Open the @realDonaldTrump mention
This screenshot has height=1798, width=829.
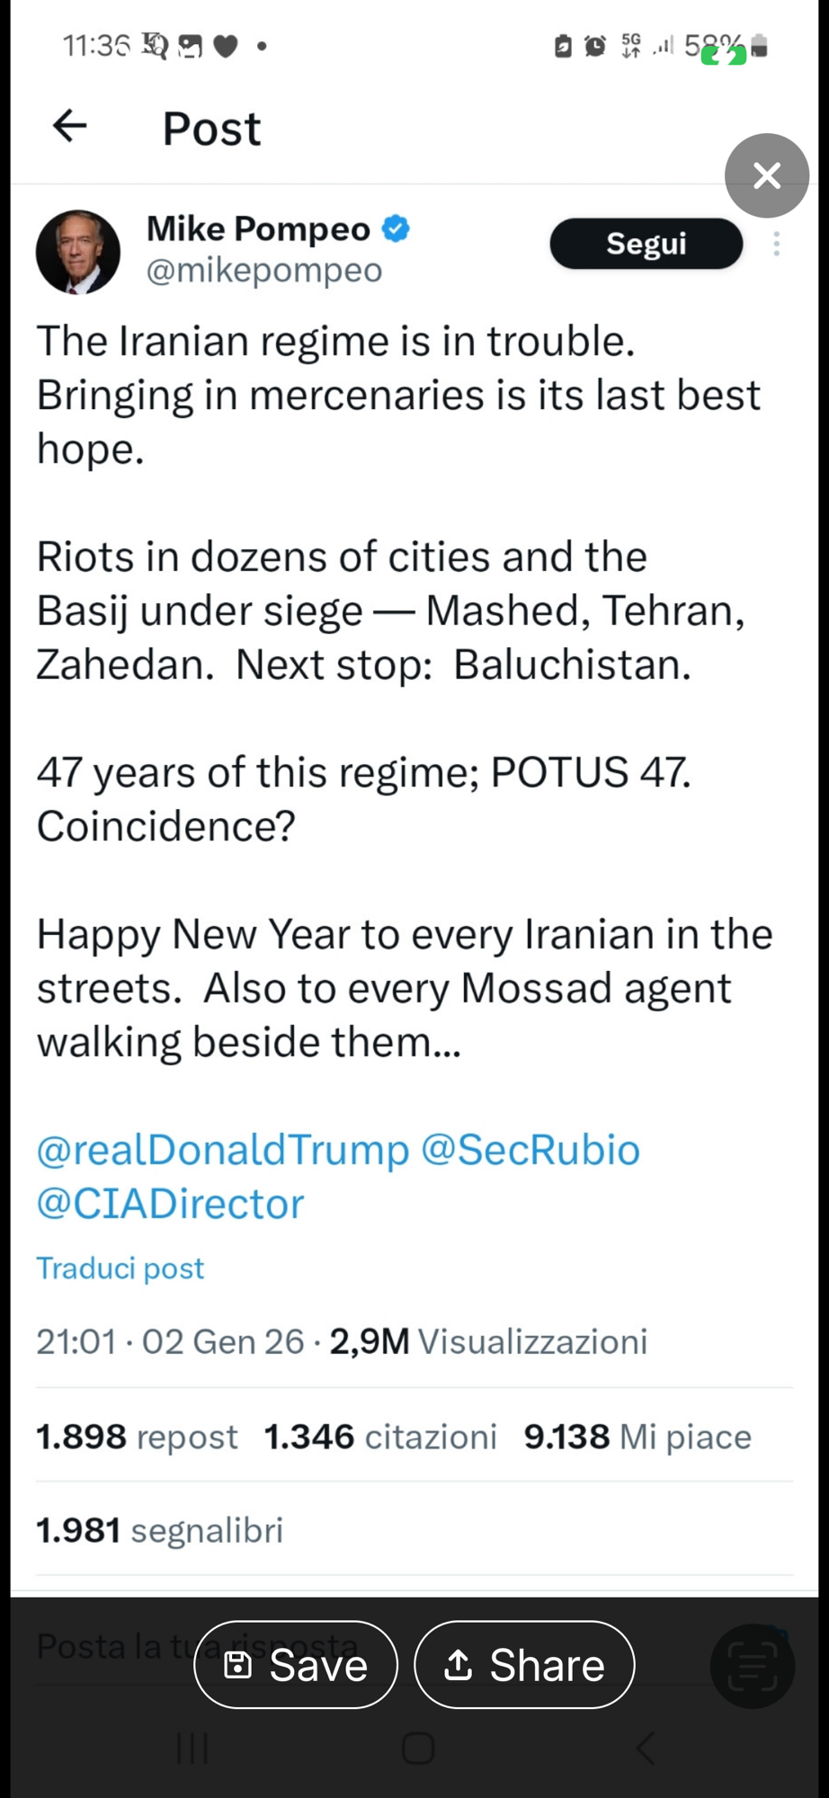point(222,1150)
